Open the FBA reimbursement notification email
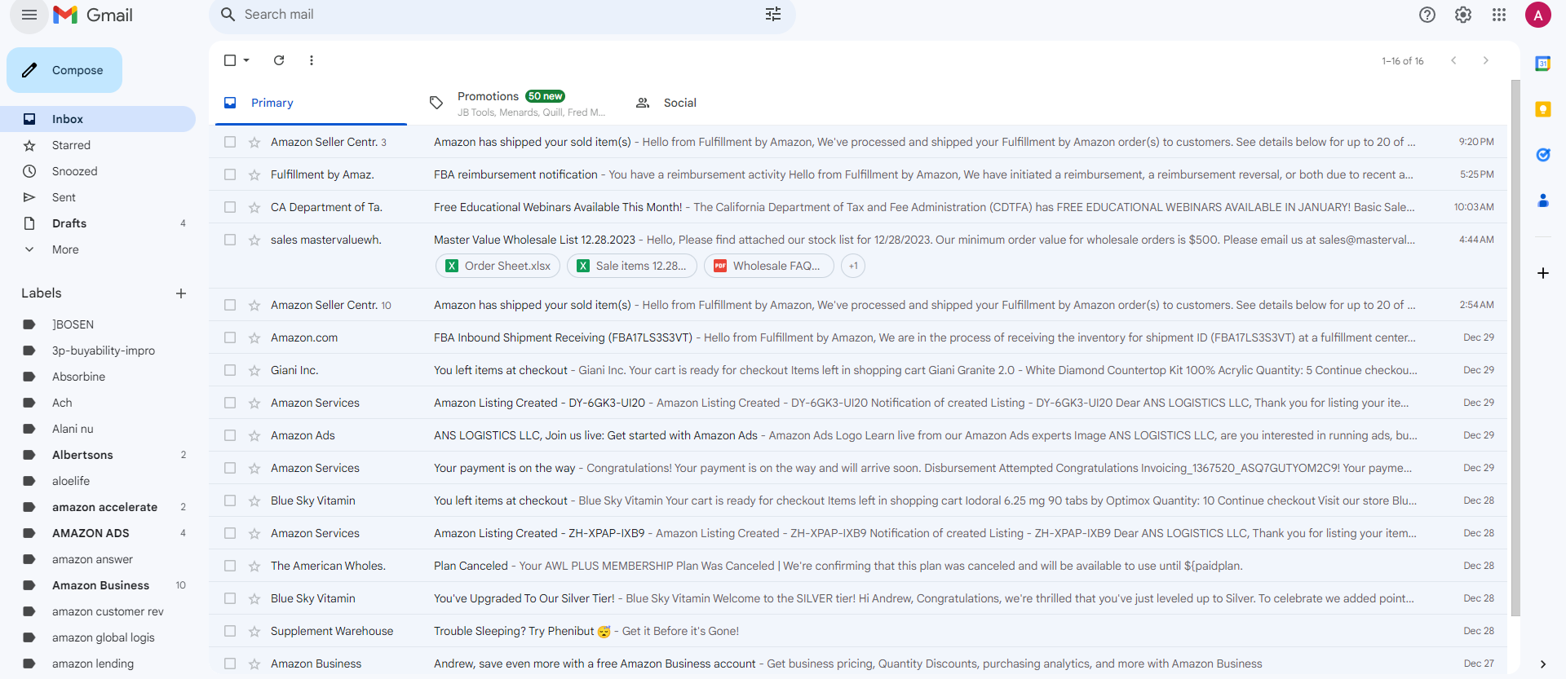 pos(858,174)
